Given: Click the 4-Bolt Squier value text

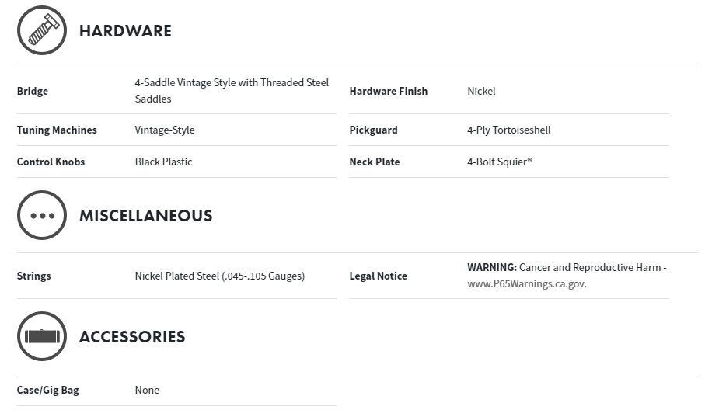Looking at the screenshot, I should point(499,162).
